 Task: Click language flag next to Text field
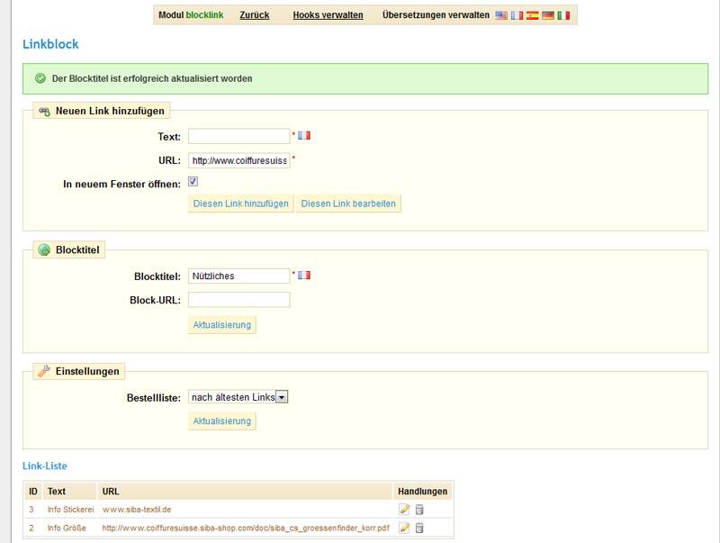304,135
